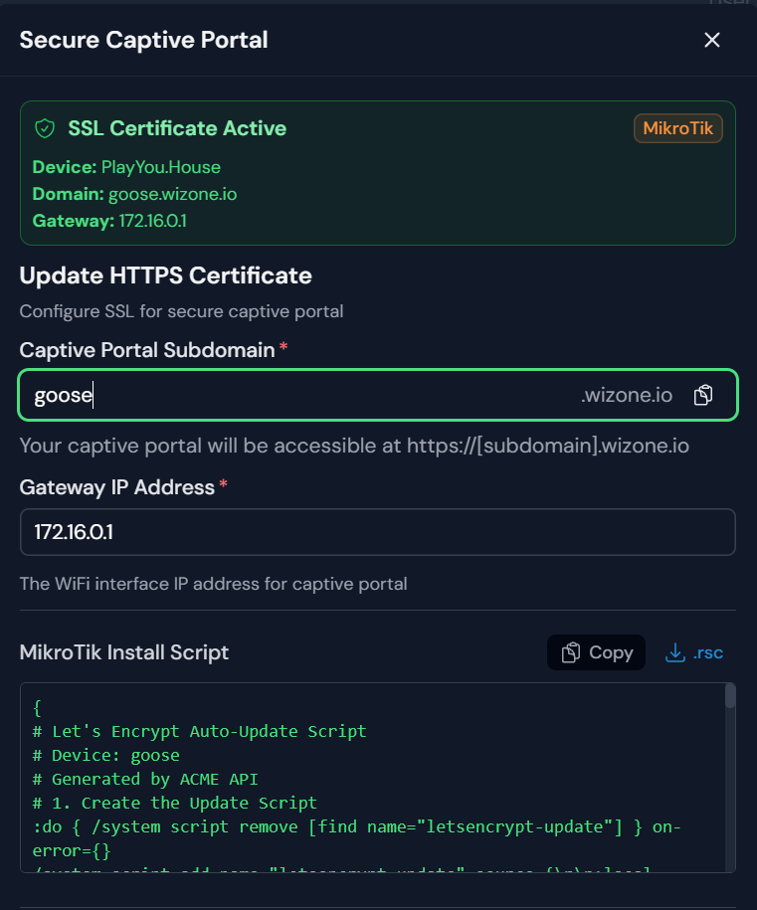
Task: Click the green shield verification icon
Action: click(x=44, y=127)
